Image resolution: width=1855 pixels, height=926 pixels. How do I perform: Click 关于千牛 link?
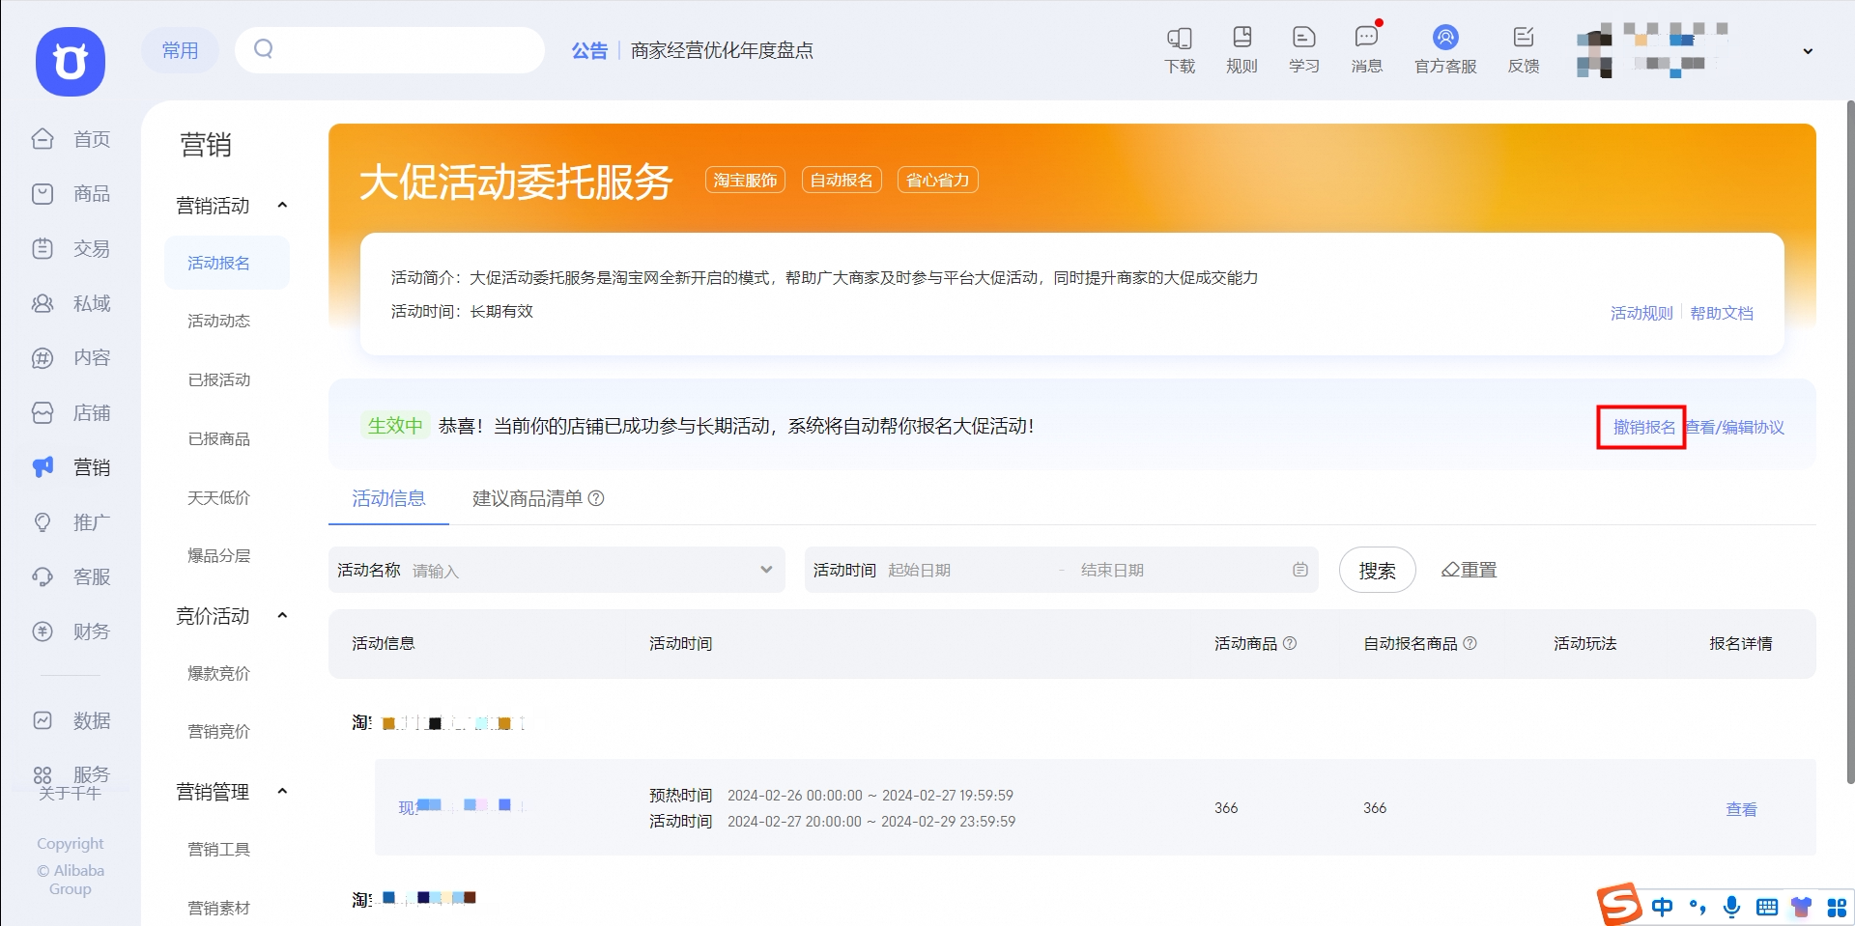70,794
